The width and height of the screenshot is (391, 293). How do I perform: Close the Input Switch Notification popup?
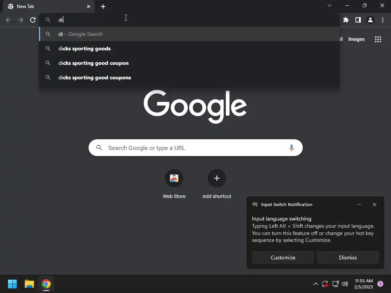pyautogui.click(x=374, y=204)
